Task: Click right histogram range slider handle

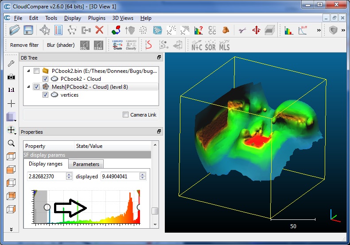Action: [138, 207]
